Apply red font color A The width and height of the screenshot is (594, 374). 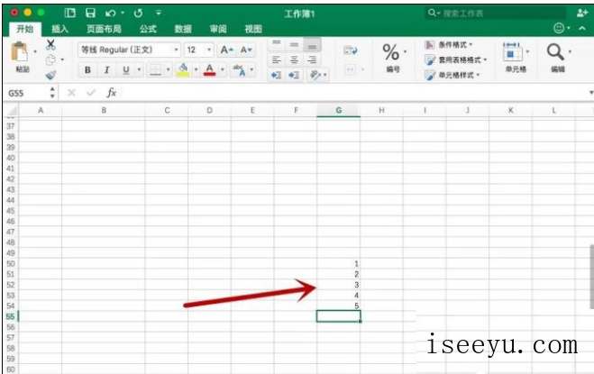[209, 69]
